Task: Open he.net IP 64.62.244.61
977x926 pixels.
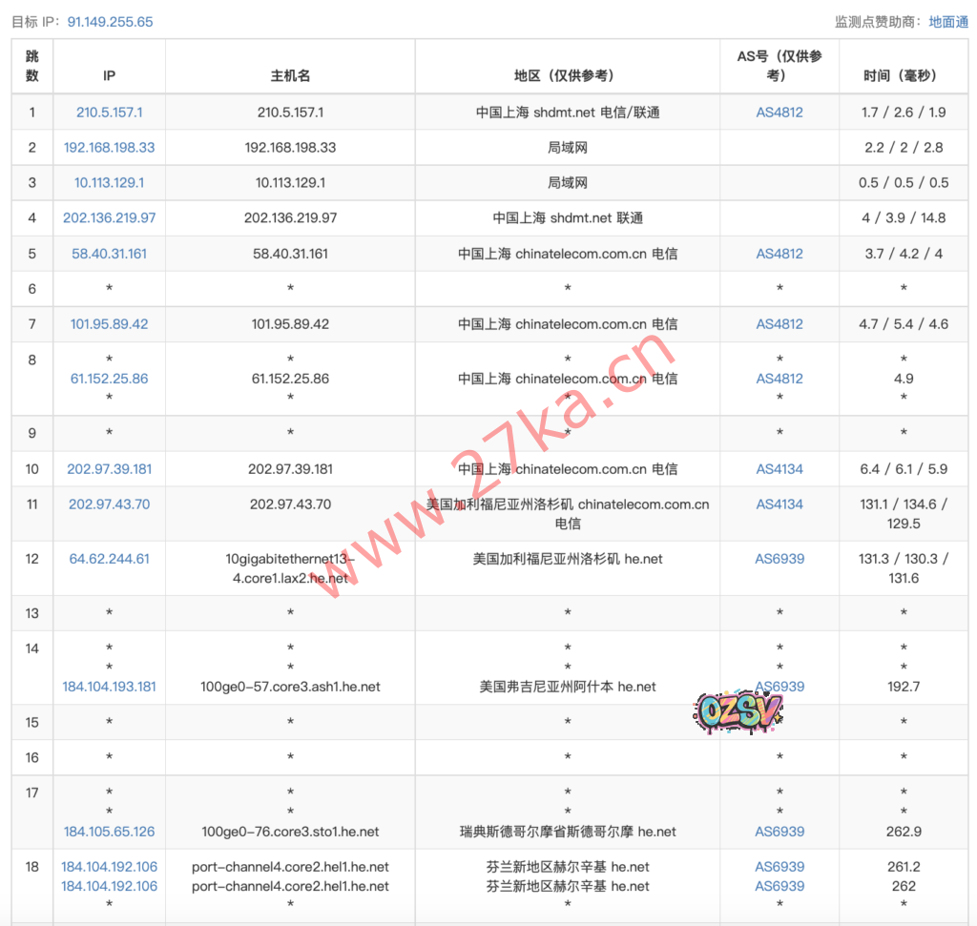Action: tap(109, 559)
